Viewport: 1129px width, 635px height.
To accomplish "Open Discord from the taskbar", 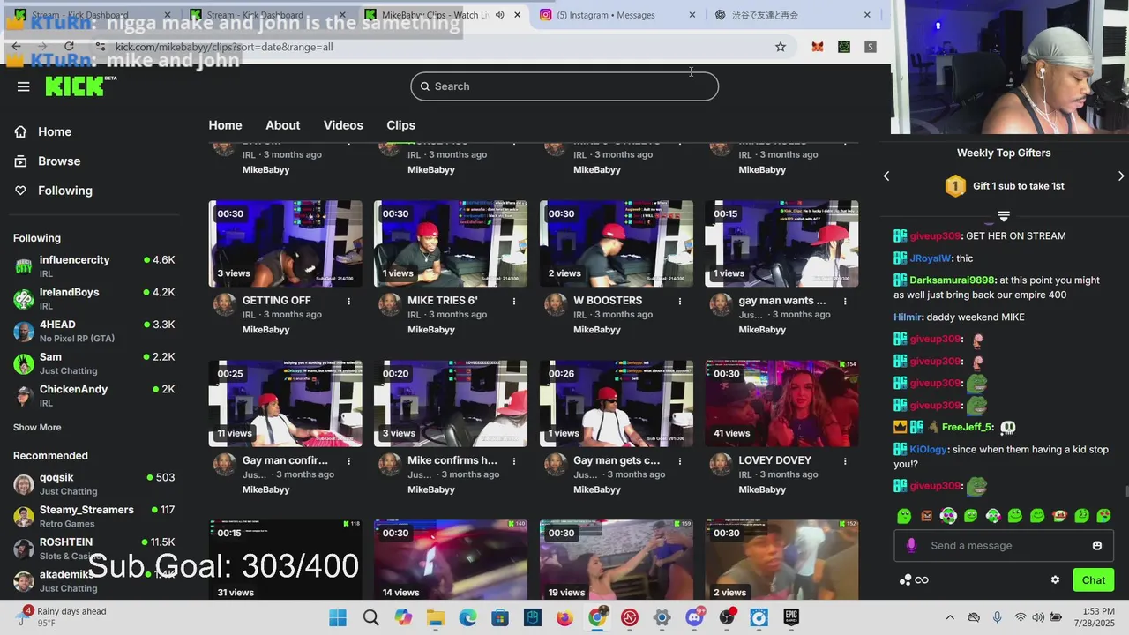I will point(694,617).
